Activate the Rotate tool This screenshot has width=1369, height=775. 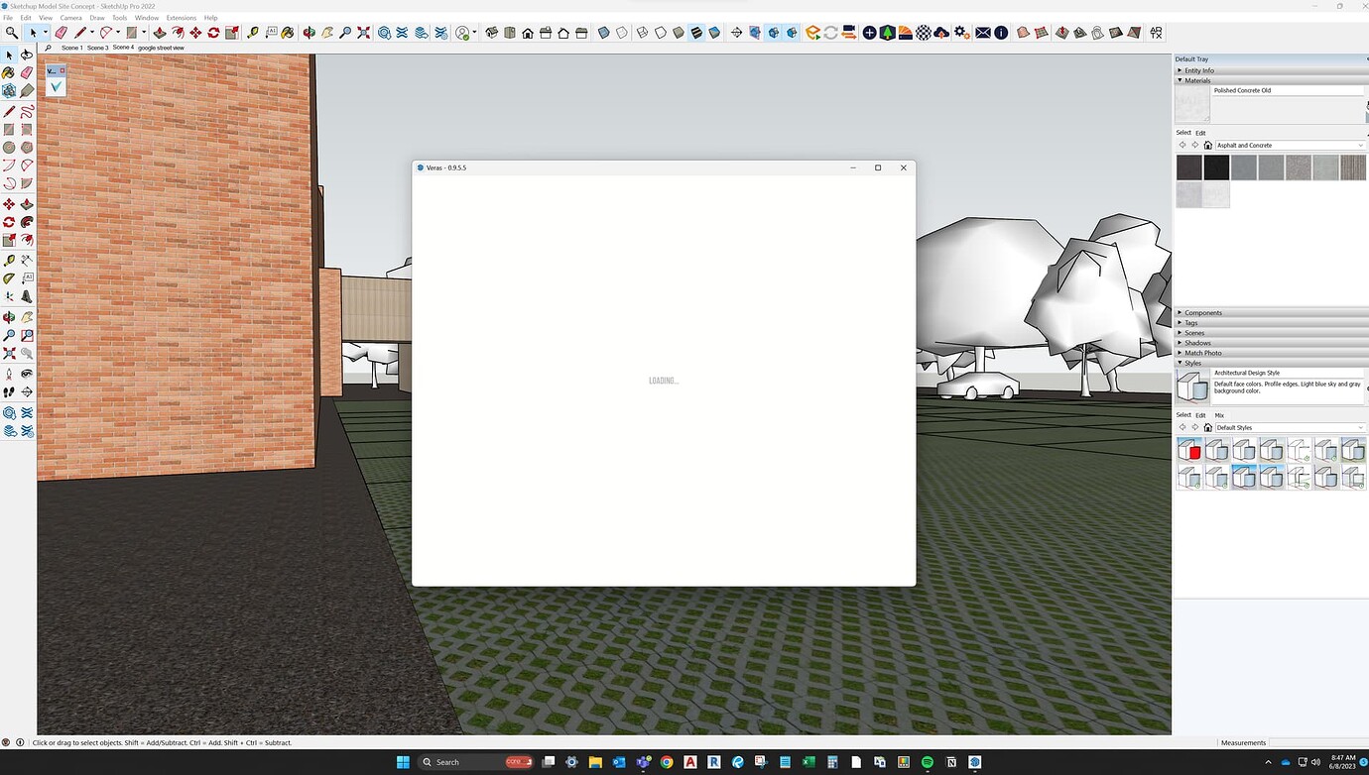pos(9,221)
